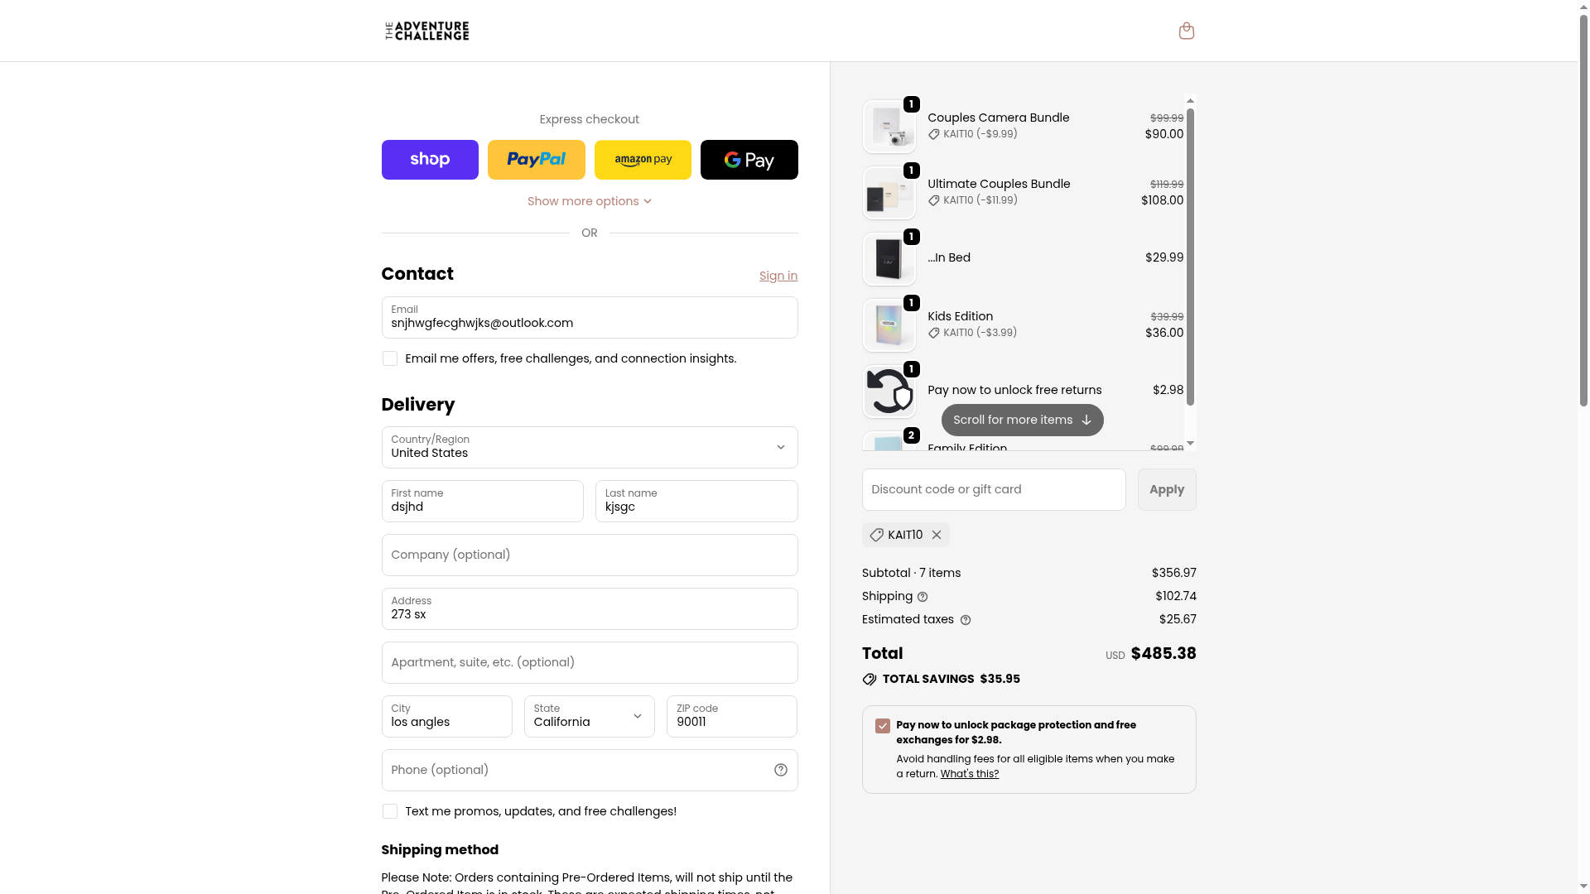
Task: Click the order items list scrollbar
Action: coord(1190,257)
